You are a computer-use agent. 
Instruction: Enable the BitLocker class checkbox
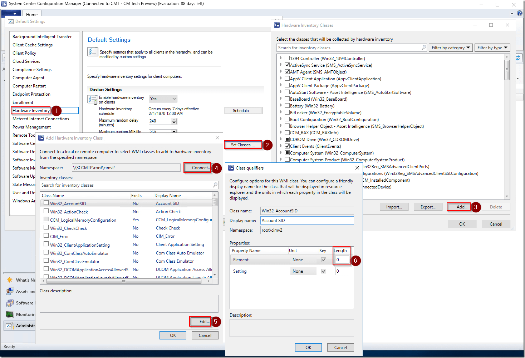[287, 112]
